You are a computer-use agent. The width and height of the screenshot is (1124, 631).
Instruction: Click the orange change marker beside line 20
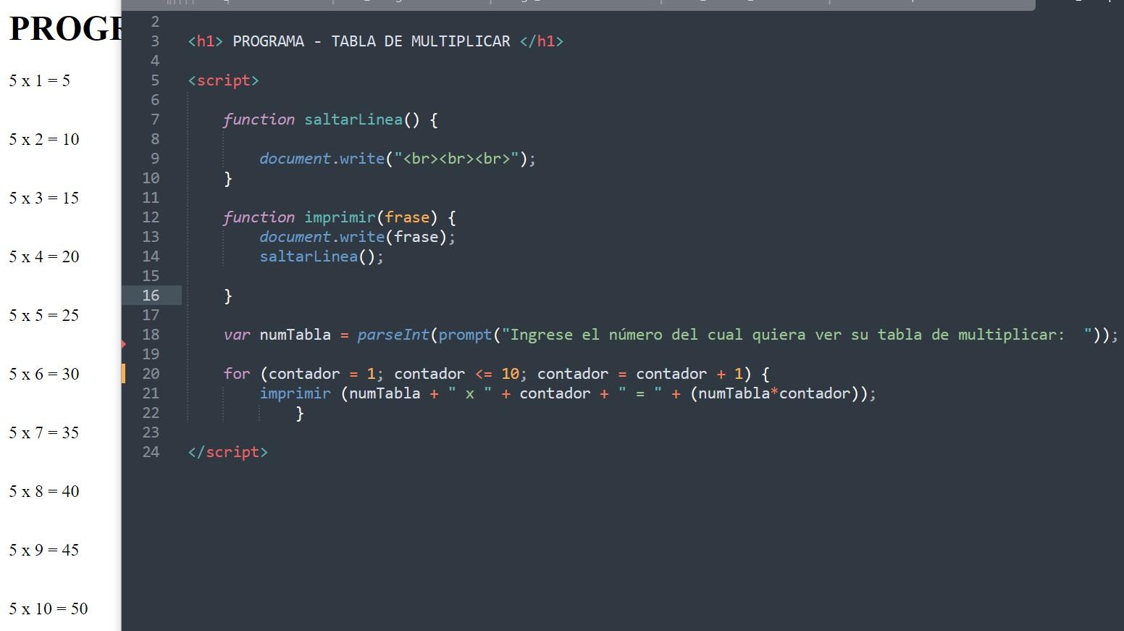[x=124, y=374]
